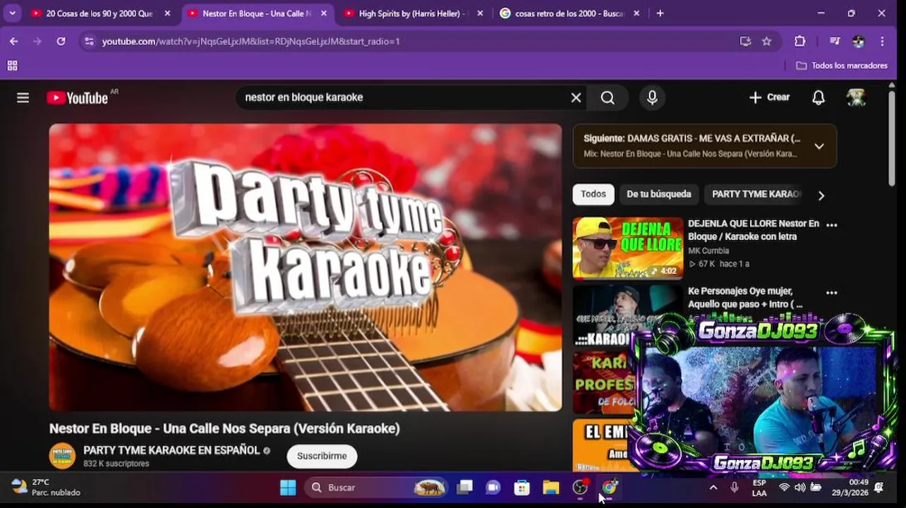The height and width of the screenshot is (508, 906).
Task: Open the Chrome apps grid shortcut
Action: (x=12, y=66)
